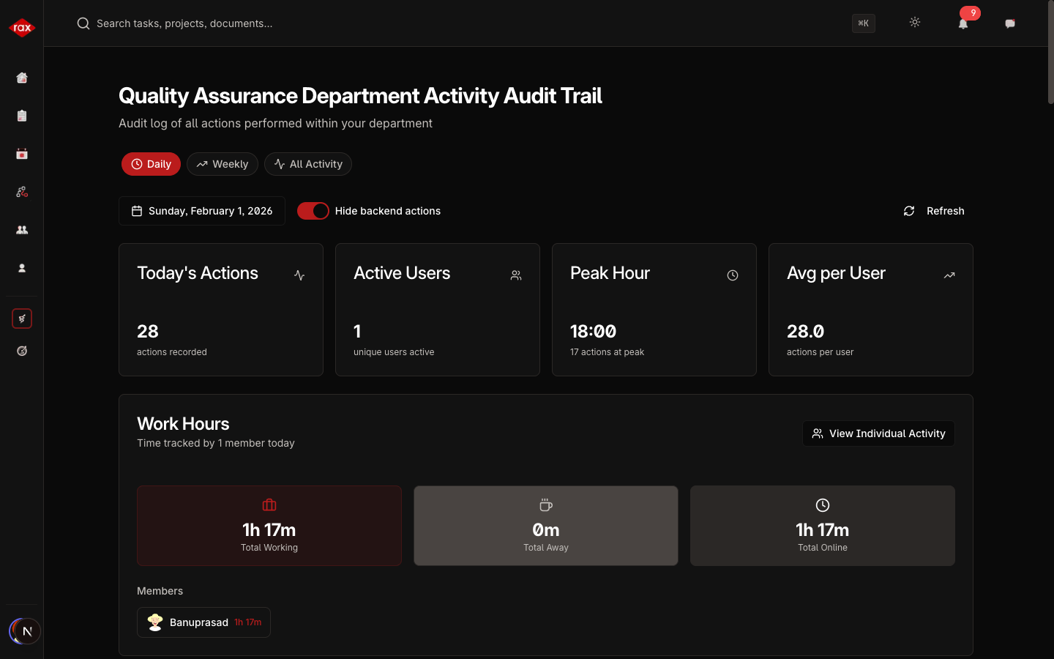Click Banuprasad's member time chip
Image resolution: width=1054 pixels, height=659 pixels.
tap(203, 622)
